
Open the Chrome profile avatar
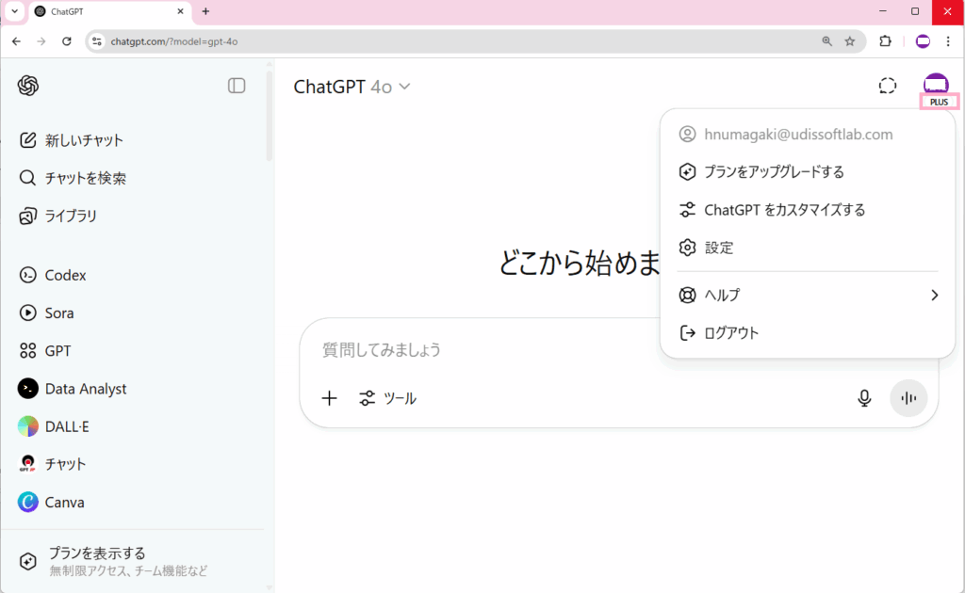tap(923, 41)
